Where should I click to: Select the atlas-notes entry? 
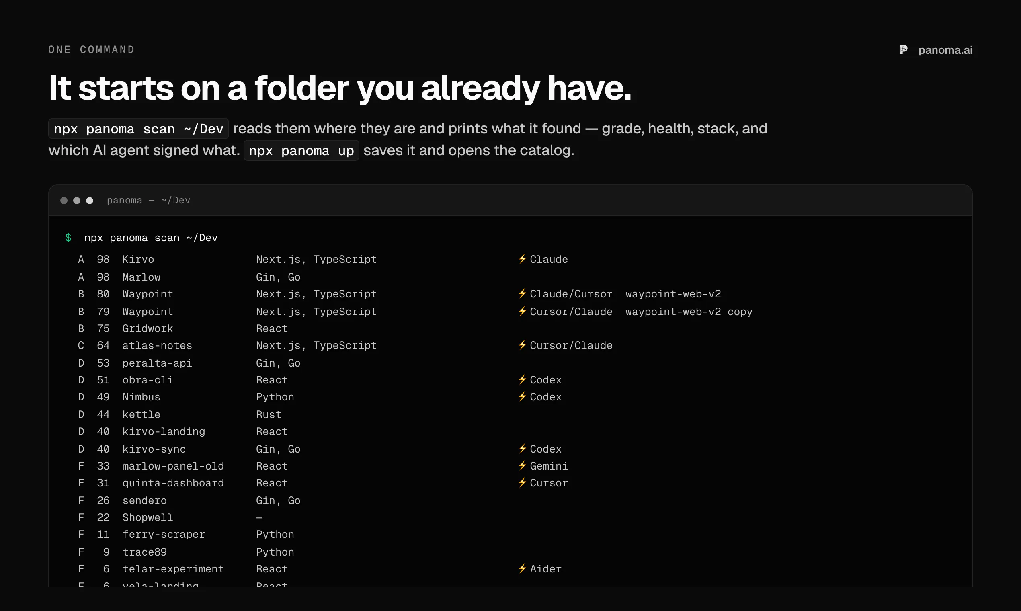(157, 345)
